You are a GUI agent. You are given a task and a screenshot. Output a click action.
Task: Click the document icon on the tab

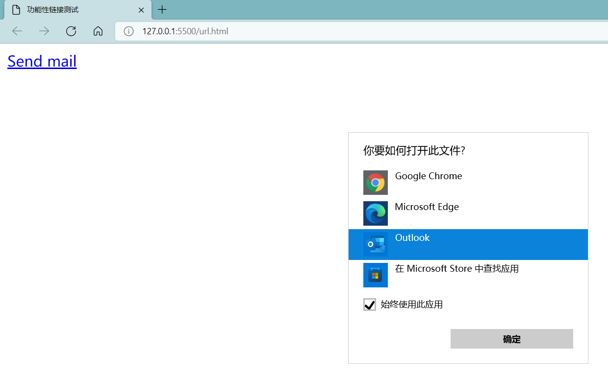(x=16, y=10)
